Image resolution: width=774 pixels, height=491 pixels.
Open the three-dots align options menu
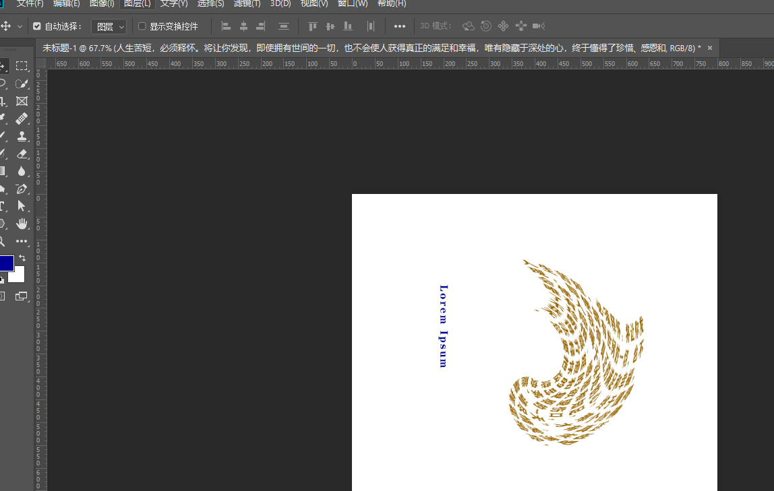[x=399, y=27]
